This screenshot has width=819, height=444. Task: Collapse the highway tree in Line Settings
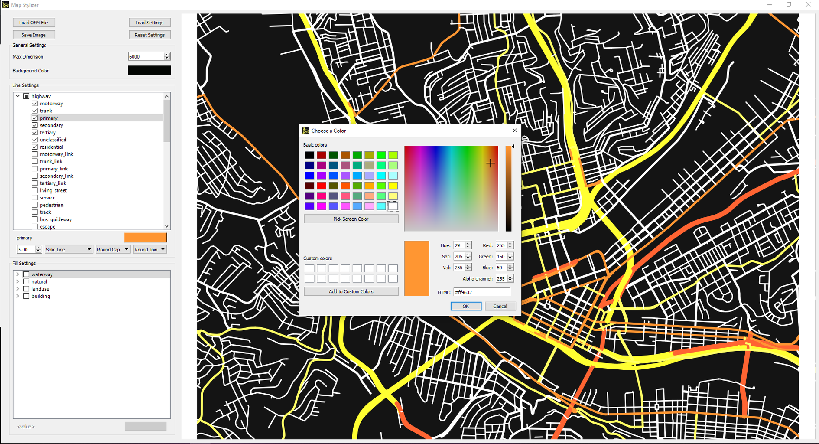tap(17, 96)
